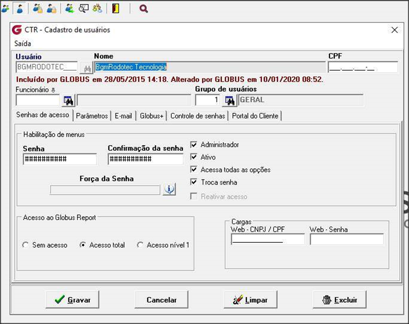The height and width of the screenshot is (324, 409).
Task: Open the screen inspect magnifier monitor icon
Action: 84,9
